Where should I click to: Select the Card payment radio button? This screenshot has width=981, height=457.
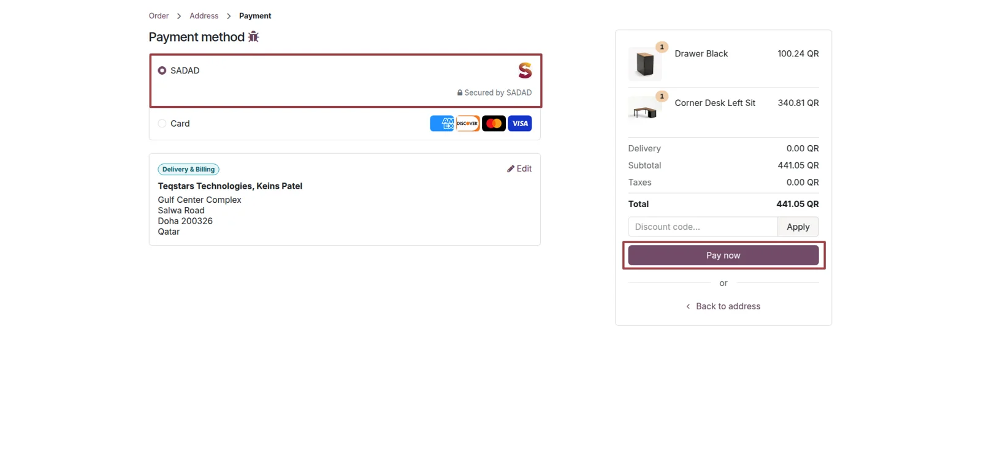point(162,123)
